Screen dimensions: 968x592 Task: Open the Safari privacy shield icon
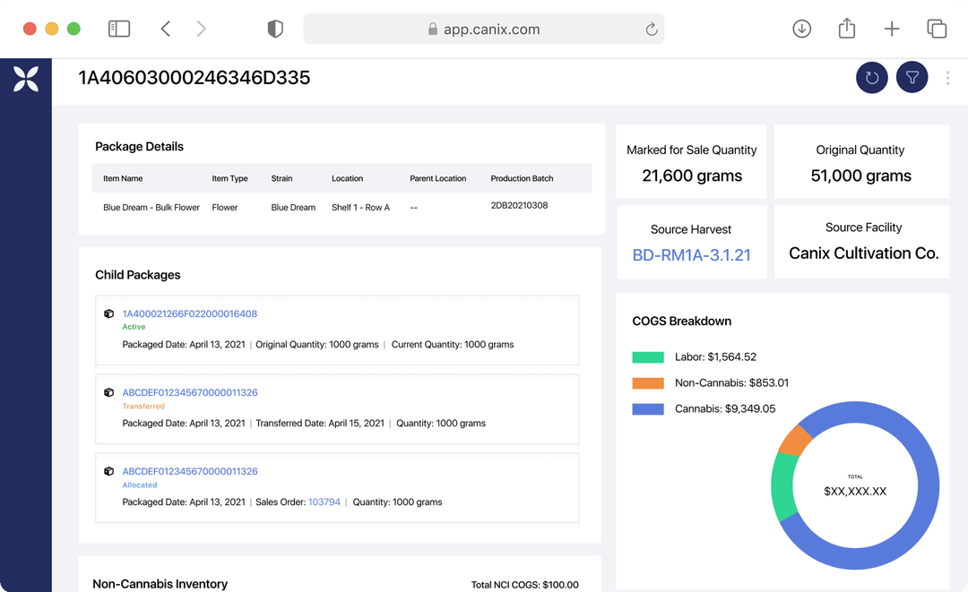pyautogui.click(x=275, y=28)
